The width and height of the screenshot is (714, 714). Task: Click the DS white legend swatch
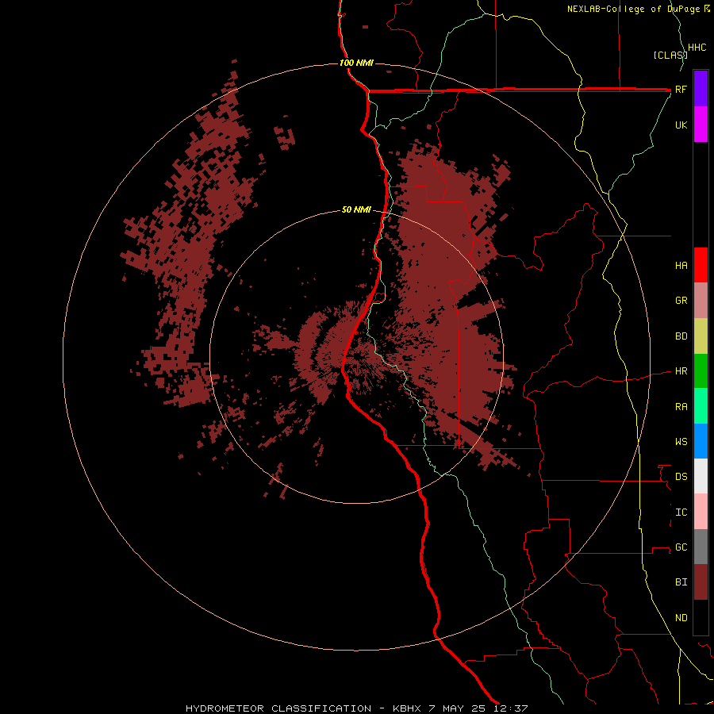(701, 476)
